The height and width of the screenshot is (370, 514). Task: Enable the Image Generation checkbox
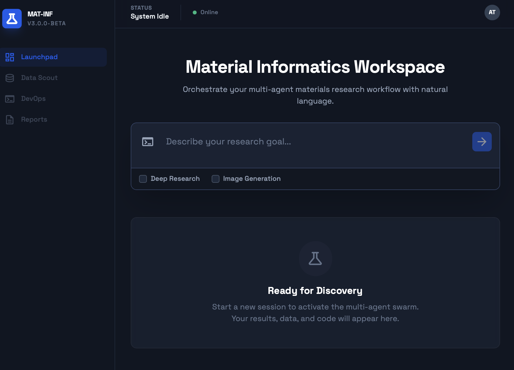tap(216, 179)
